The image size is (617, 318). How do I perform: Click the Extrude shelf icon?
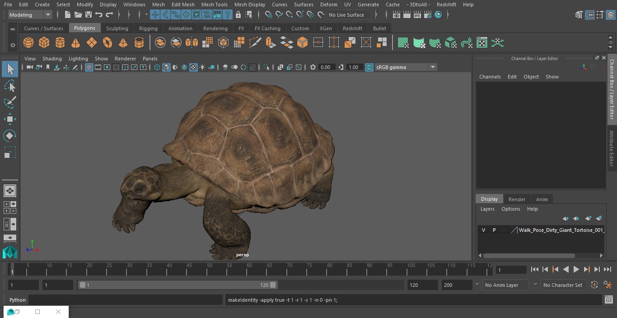[x=271, y=43]
